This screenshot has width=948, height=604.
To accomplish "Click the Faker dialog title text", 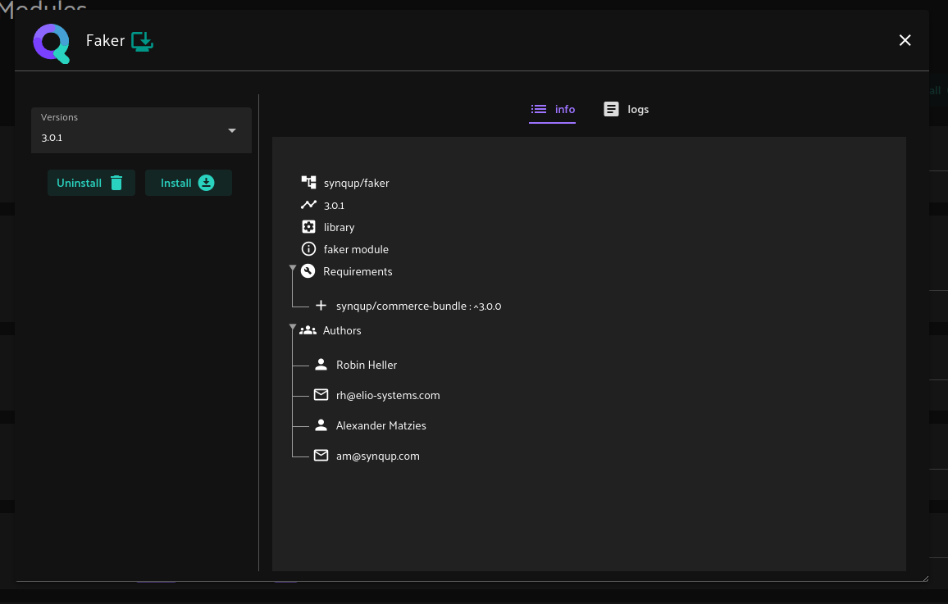I will pyautogui.click(x=105, y=40).
